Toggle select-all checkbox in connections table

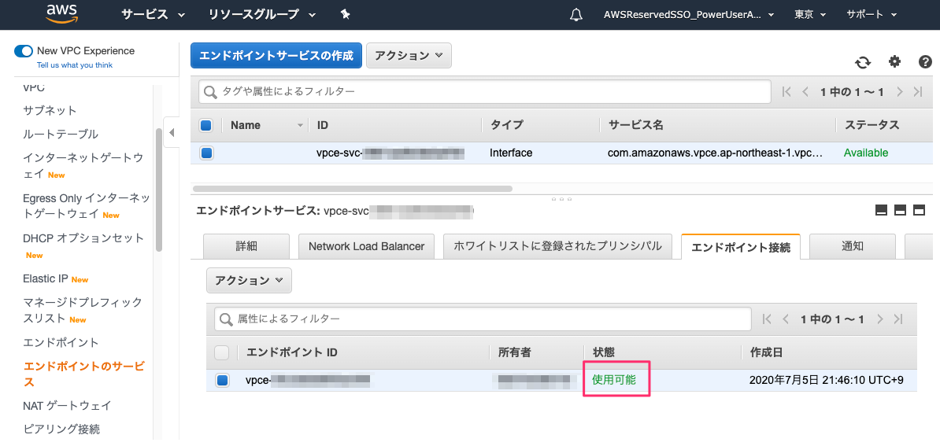221,352
